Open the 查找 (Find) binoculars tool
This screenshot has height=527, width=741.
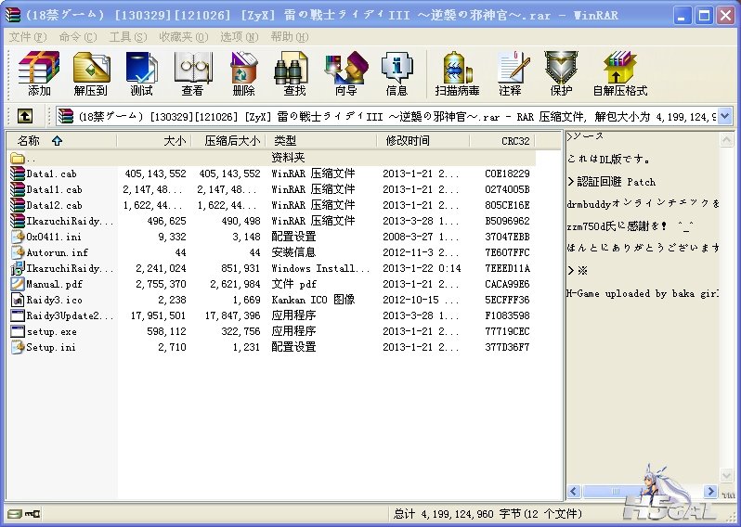(294, 73)
